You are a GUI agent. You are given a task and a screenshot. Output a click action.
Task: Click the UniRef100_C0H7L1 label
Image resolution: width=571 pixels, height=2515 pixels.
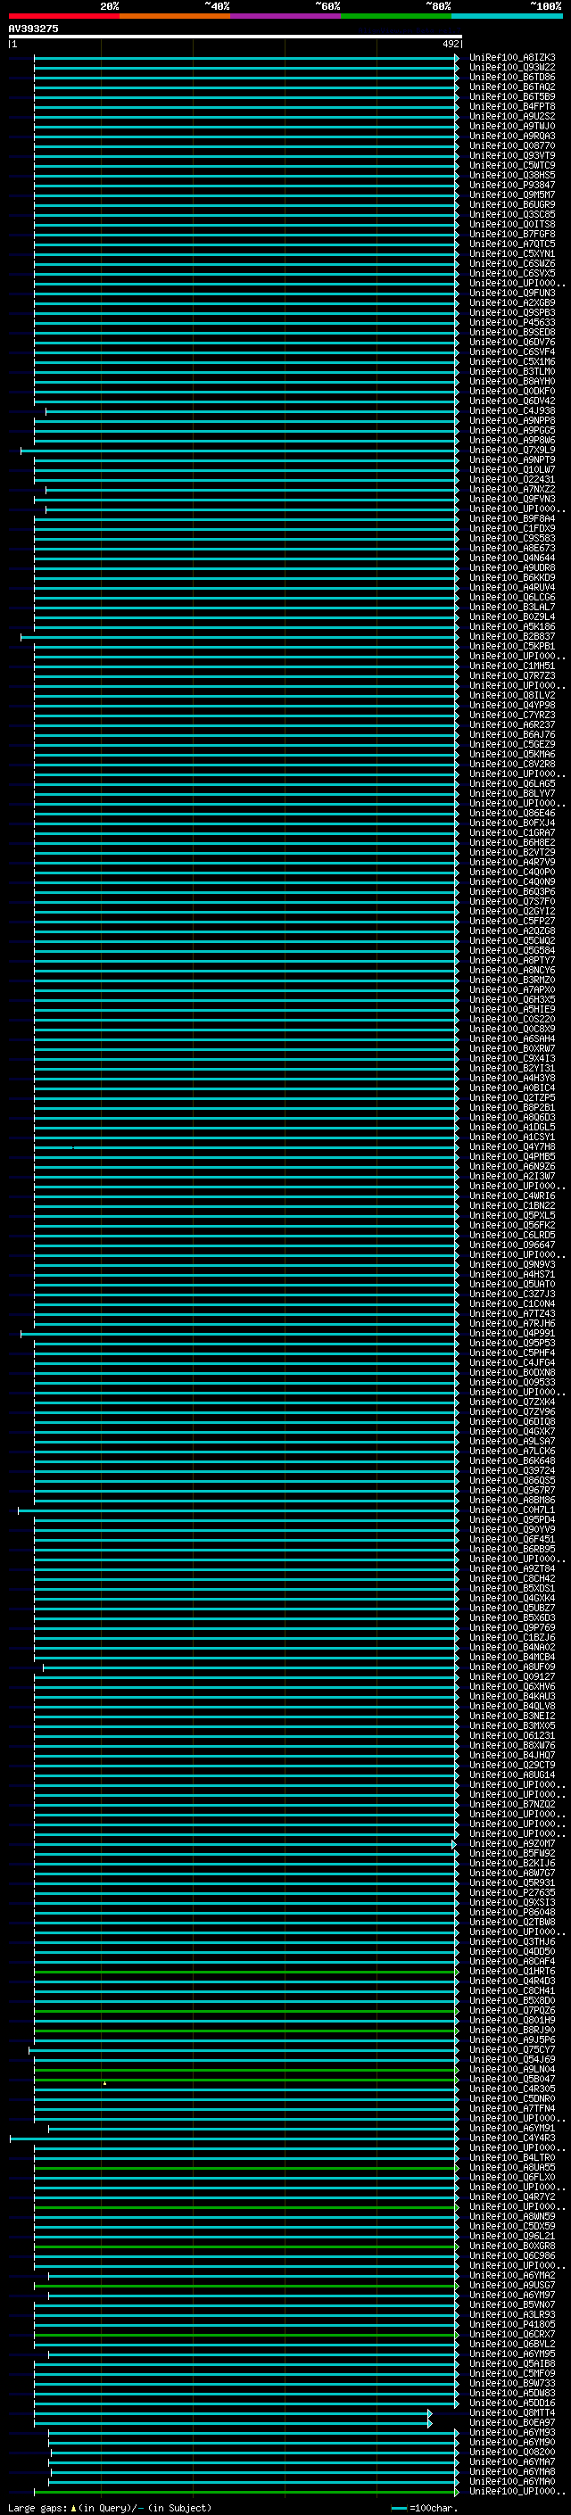point(511,1510)
